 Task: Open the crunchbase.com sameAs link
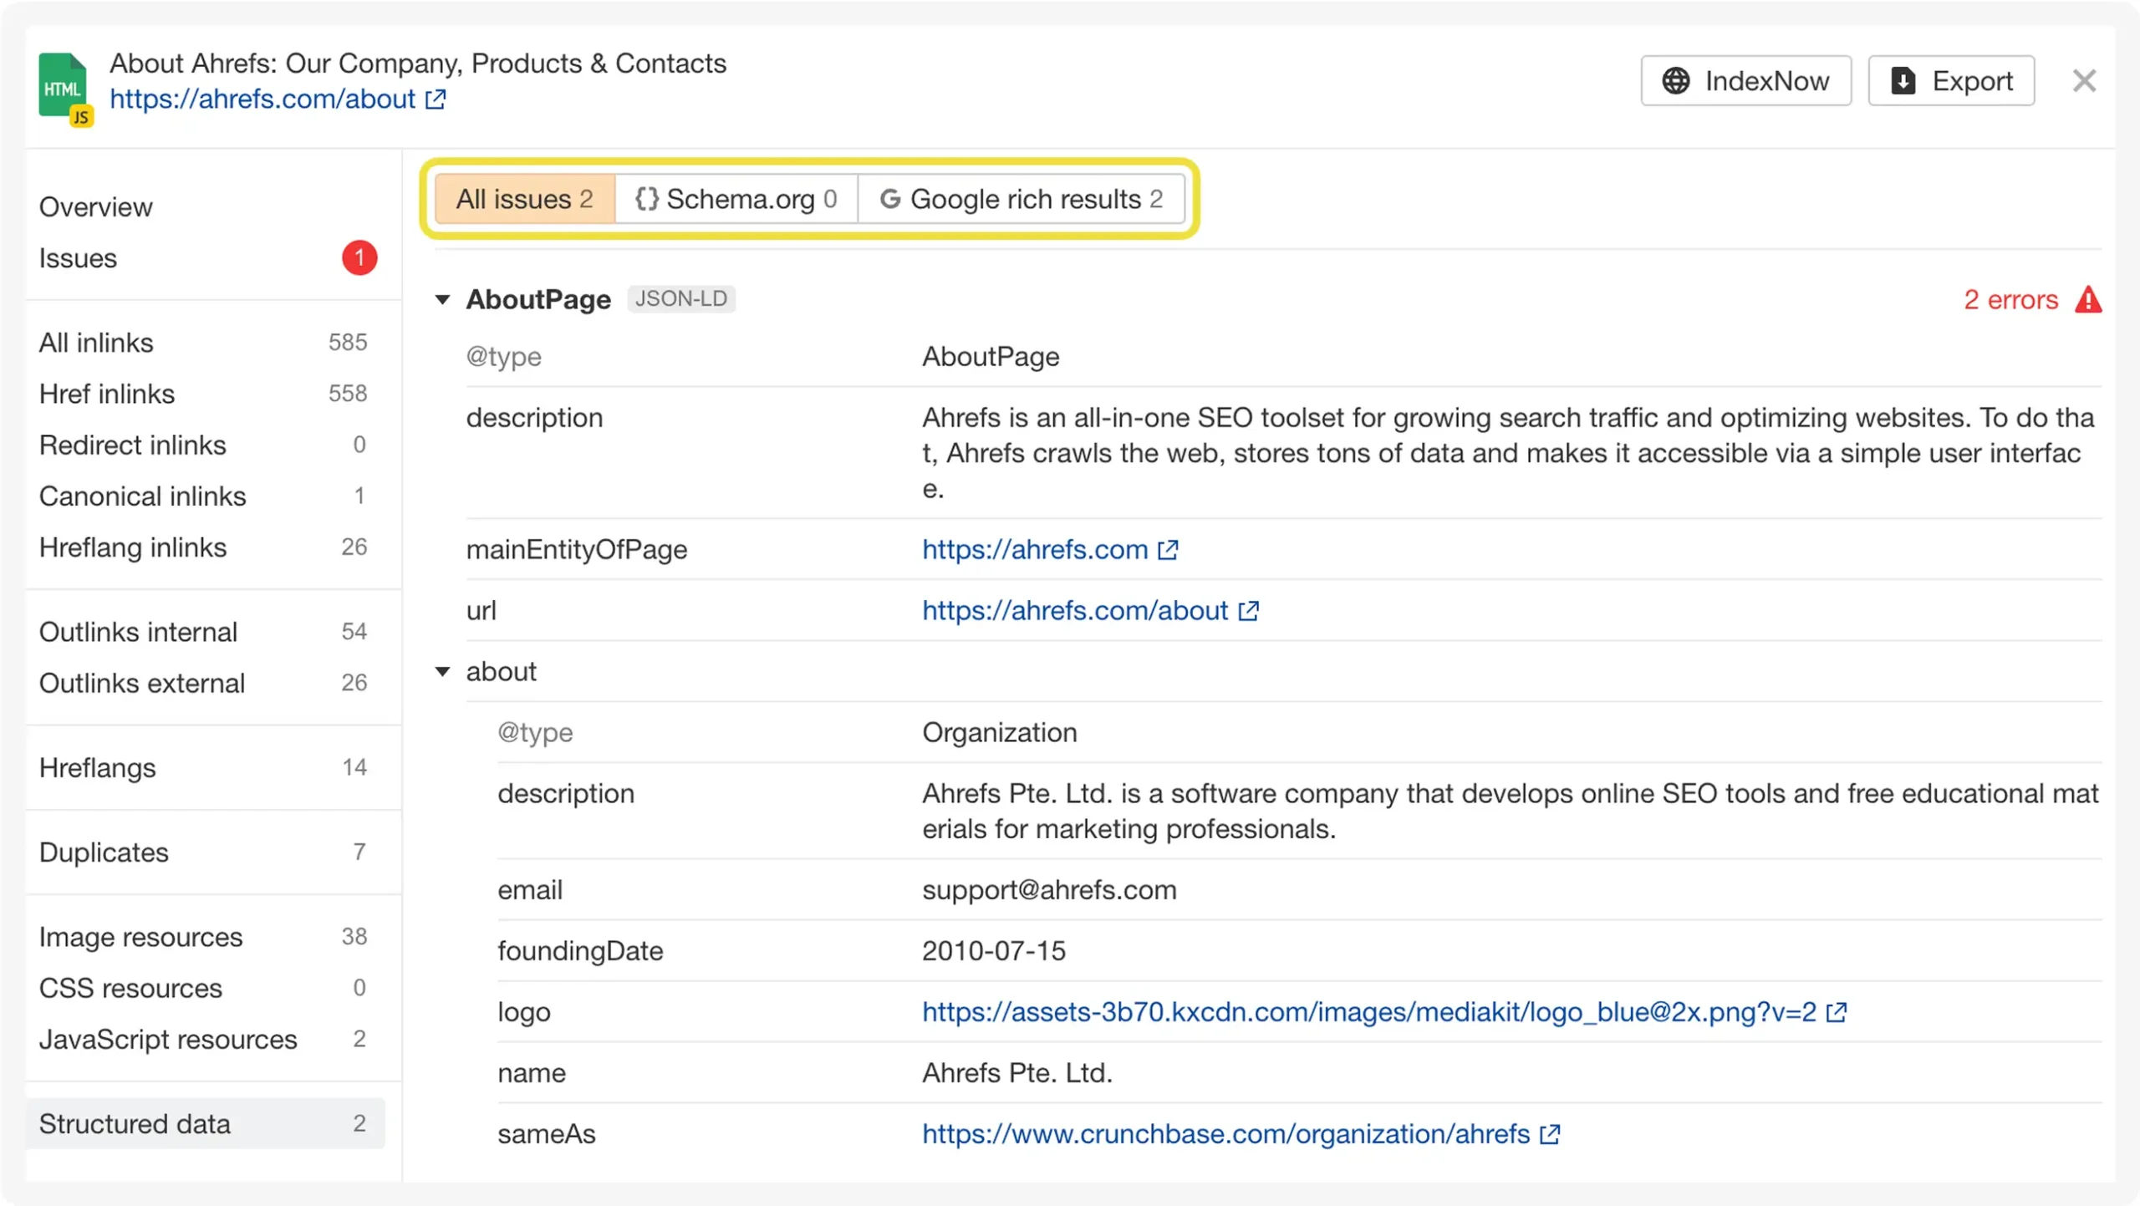[x=1225, y=1134]
